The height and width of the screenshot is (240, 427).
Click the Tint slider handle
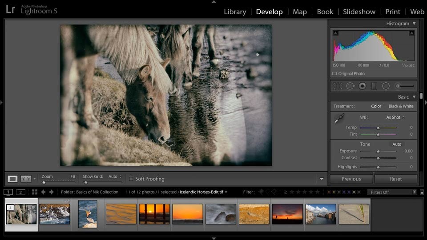coord(378,134)
